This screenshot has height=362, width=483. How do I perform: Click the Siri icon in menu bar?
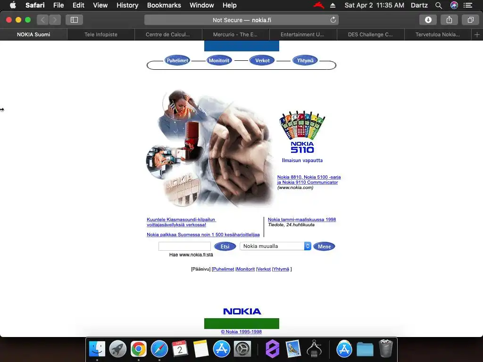(x=454, y=5)
